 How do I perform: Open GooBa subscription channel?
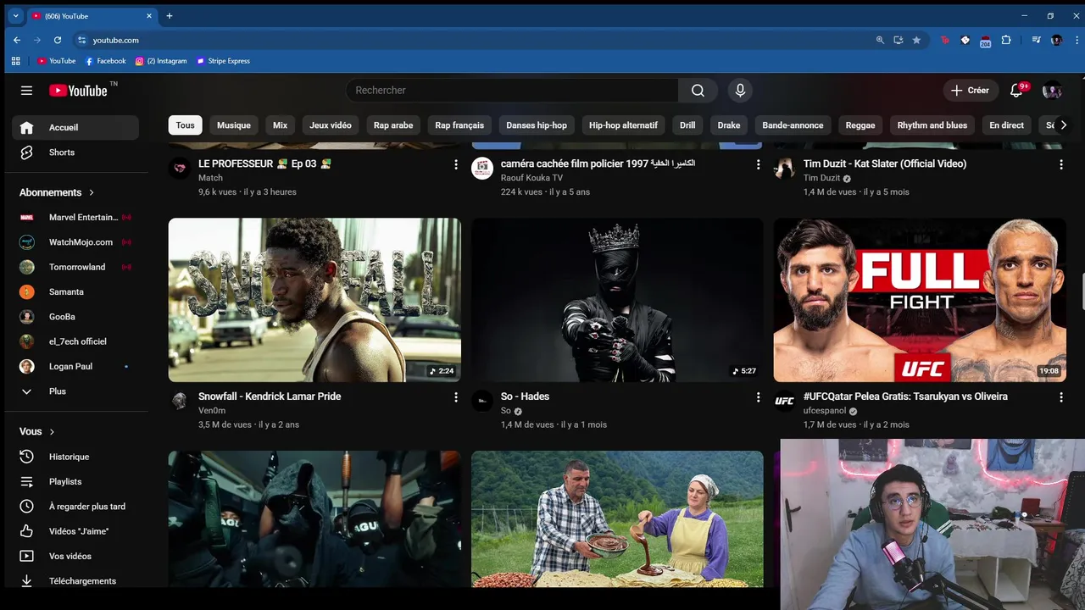(75, 317)
